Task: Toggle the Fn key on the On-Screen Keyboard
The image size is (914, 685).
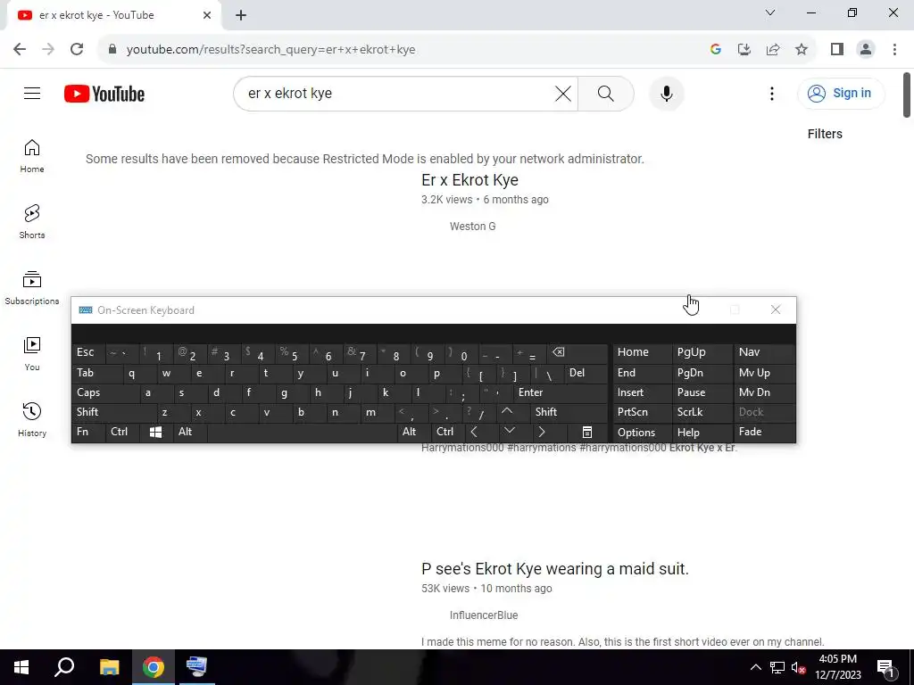Action: 88,433
